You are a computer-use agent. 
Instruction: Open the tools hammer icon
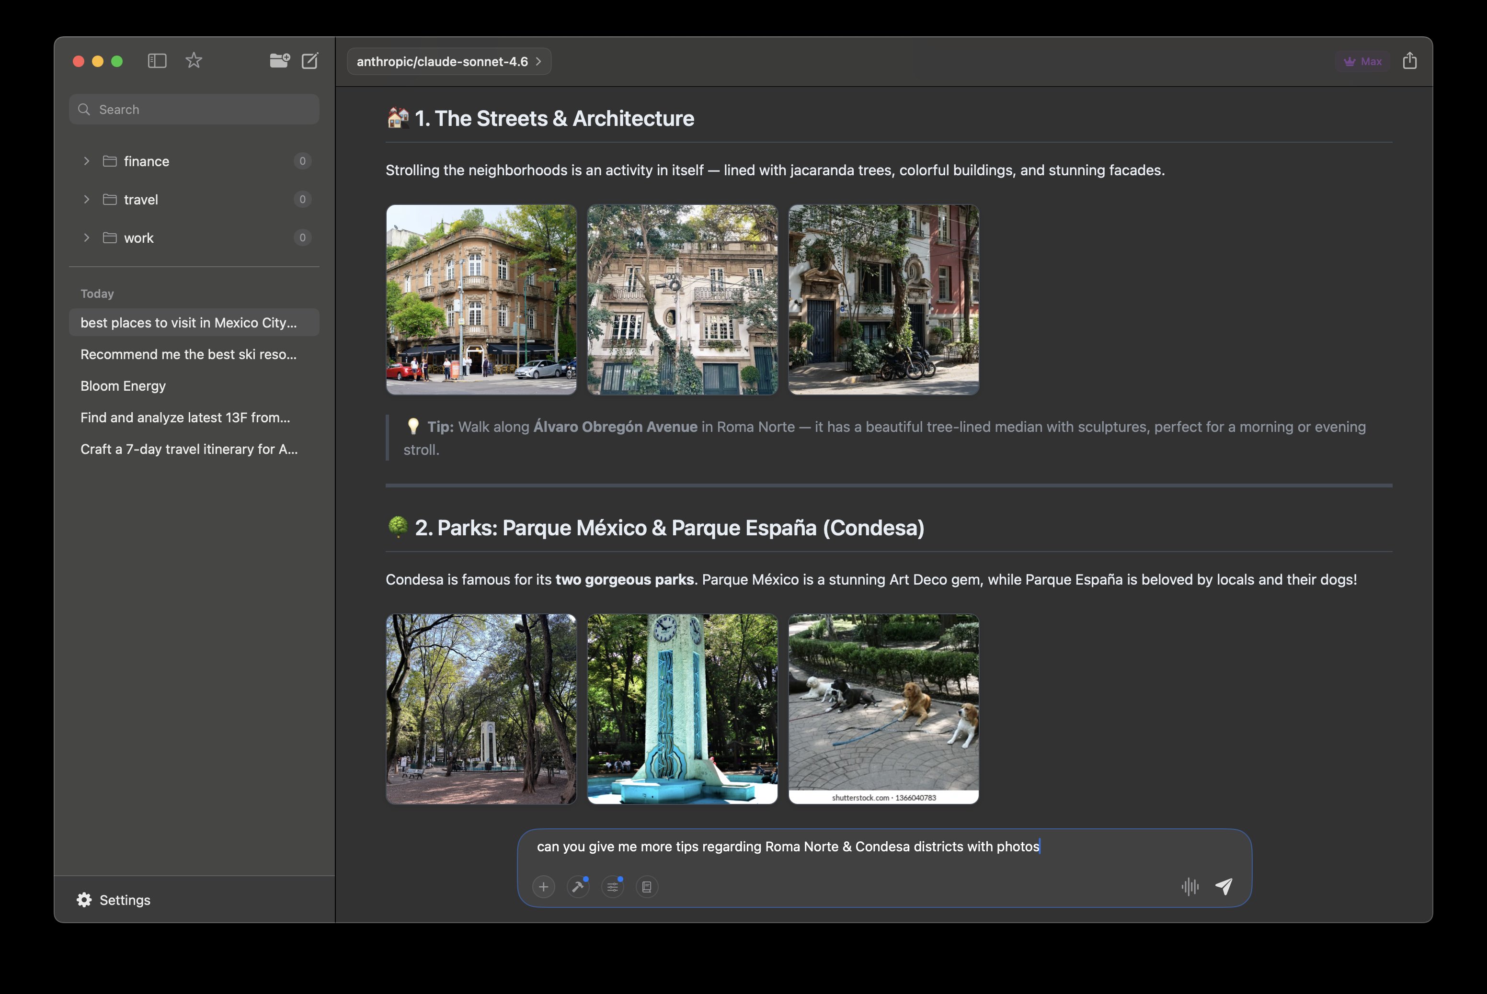tap(578, 887)
